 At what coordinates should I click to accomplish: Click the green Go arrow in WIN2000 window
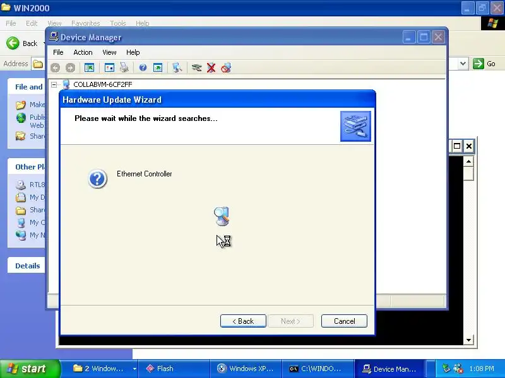point(478,64)
